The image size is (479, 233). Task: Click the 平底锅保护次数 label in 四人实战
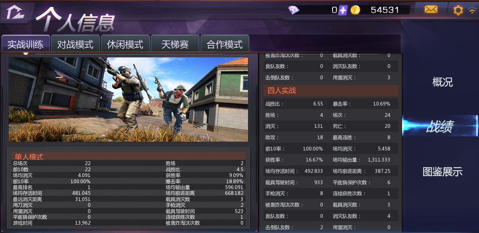[x=351, y=182]
